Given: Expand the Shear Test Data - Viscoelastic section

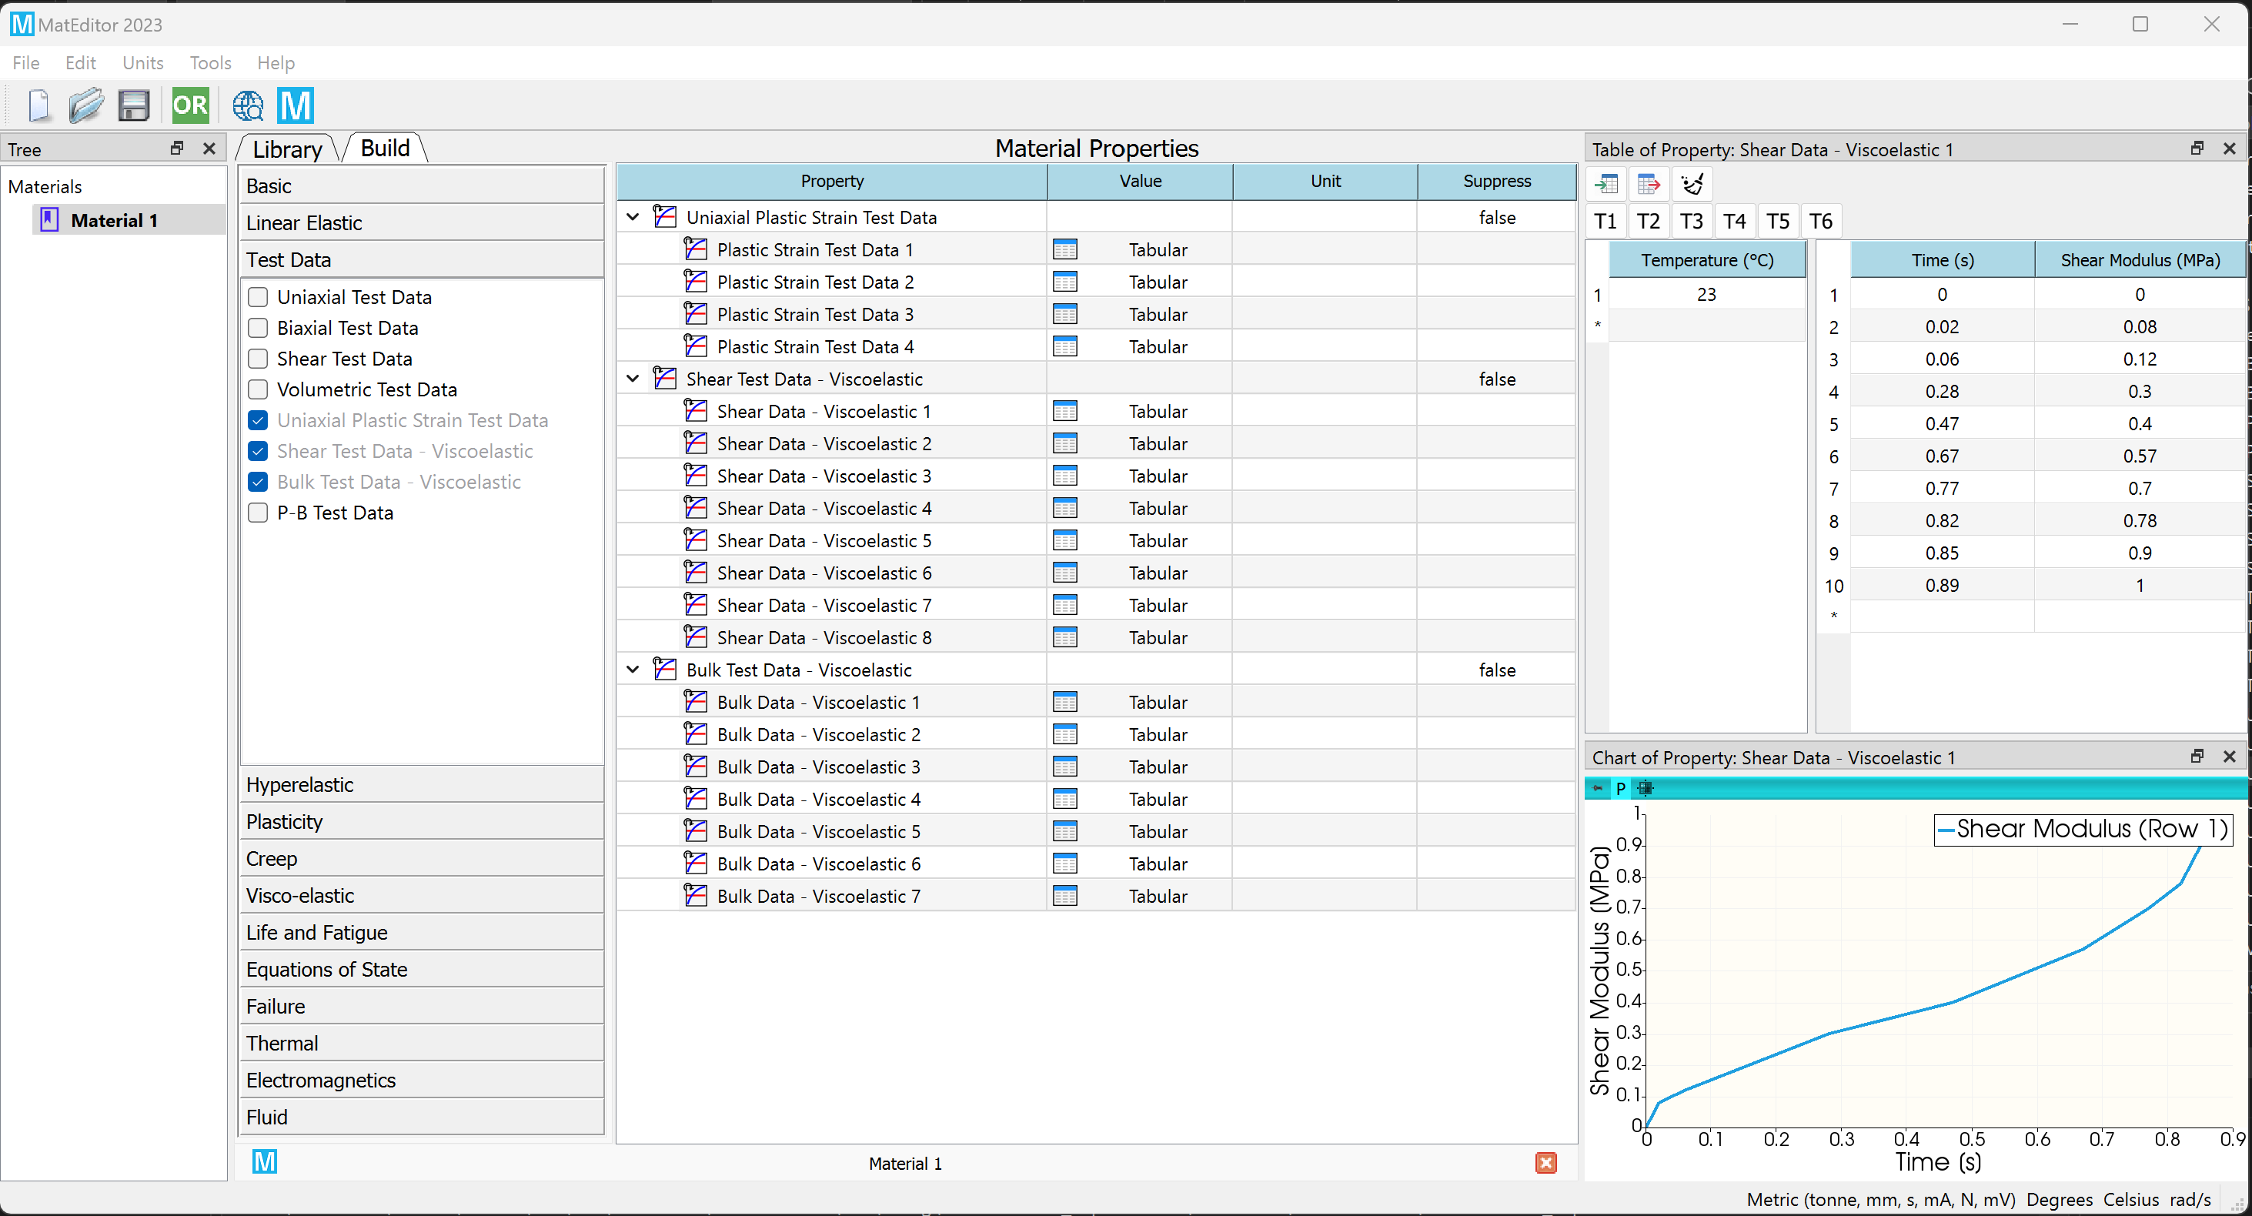Looking at the screenshot, I should coord(632,379).
